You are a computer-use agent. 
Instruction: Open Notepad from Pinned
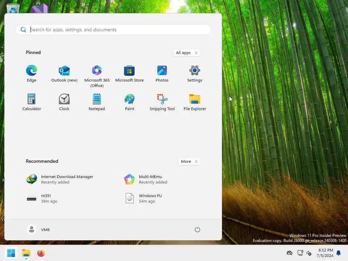click(97, 102)
